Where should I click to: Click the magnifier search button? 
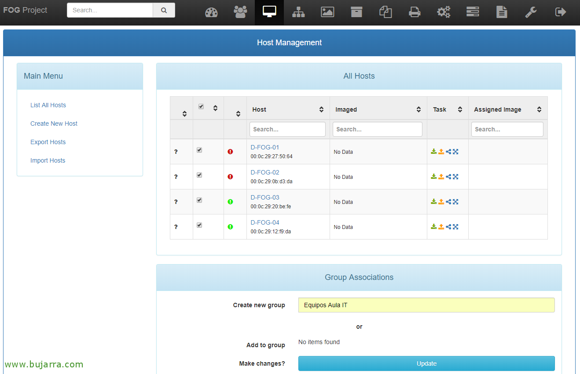click(x=164, y=10)
